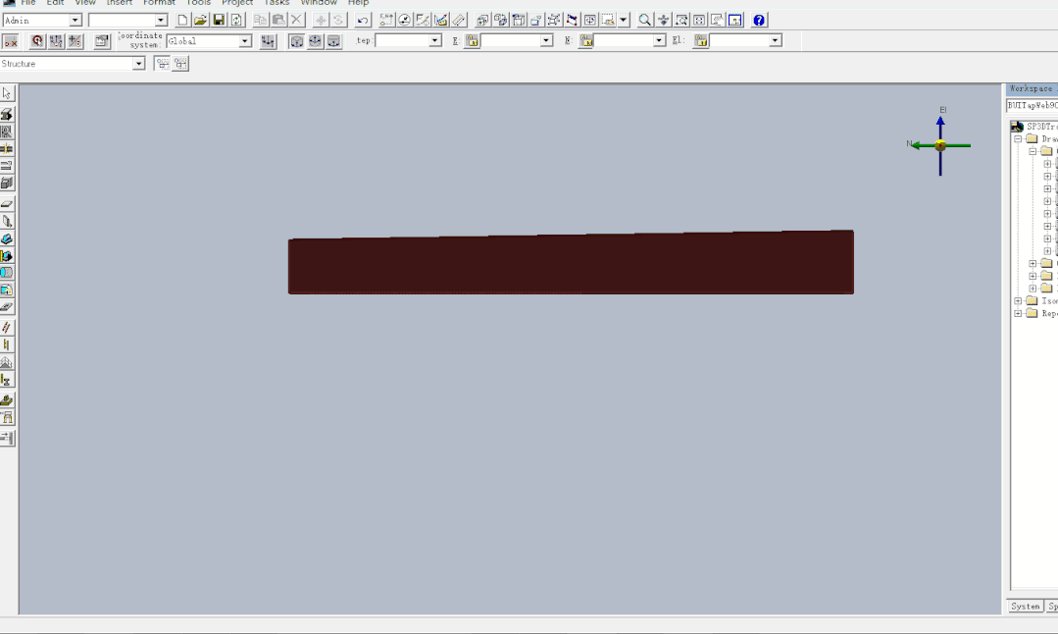Screen dimensions: 1058x634
Task: Open the Admin permission group dropdown
Action: pyautogui.click(x=76, y=21)
